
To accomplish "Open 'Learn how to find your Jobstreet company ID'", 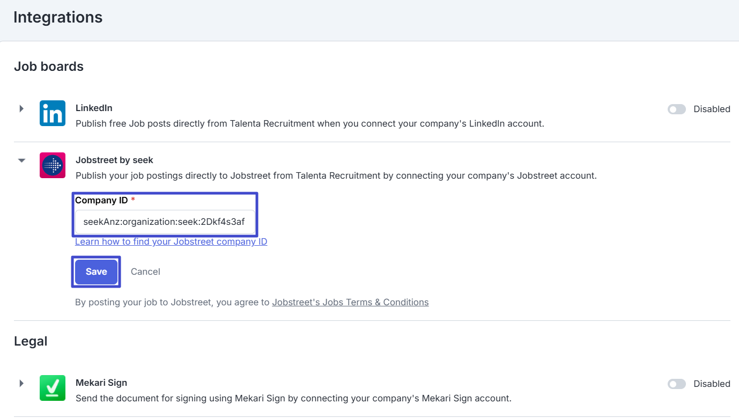I will [171, 241].
